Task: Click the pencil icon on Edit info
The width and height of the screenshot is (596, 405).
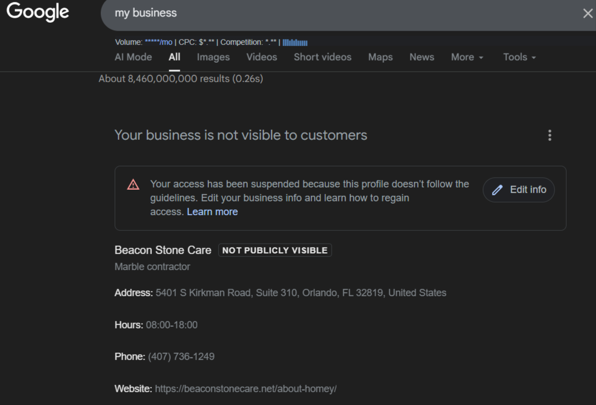Action: pos(498,190)
